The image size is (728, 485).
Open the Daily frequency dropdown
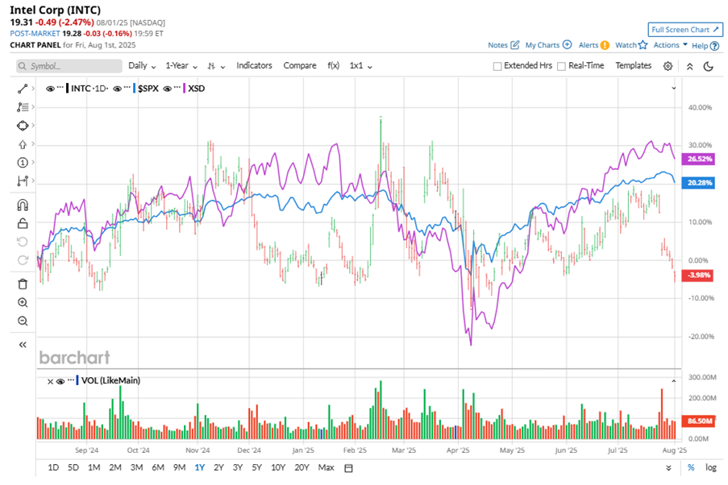point(142,66)
